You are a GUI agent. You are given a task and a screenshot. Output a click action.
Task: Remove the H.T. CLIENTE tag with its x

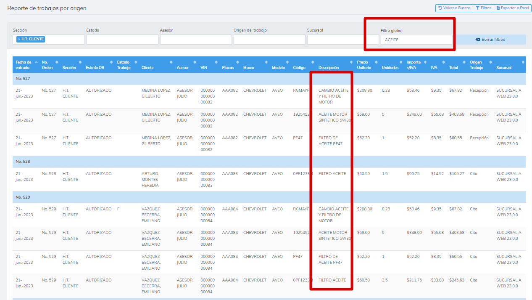tap(19, 39)
